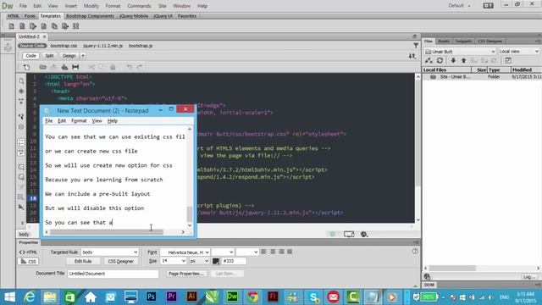Click the put files up arrow icon
Viewport: 542px width, 305px height.
(x=463, y=60)
